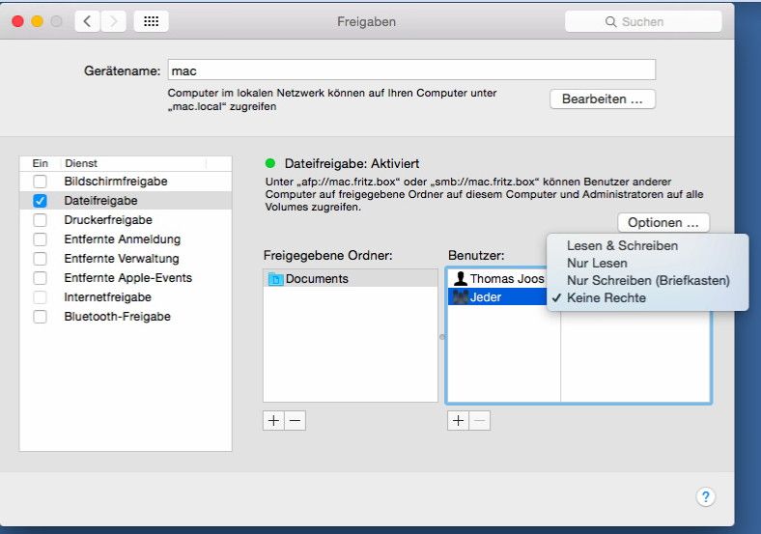Click the Dienst column header
761x534 pixels.
click(x=133, y=163)
